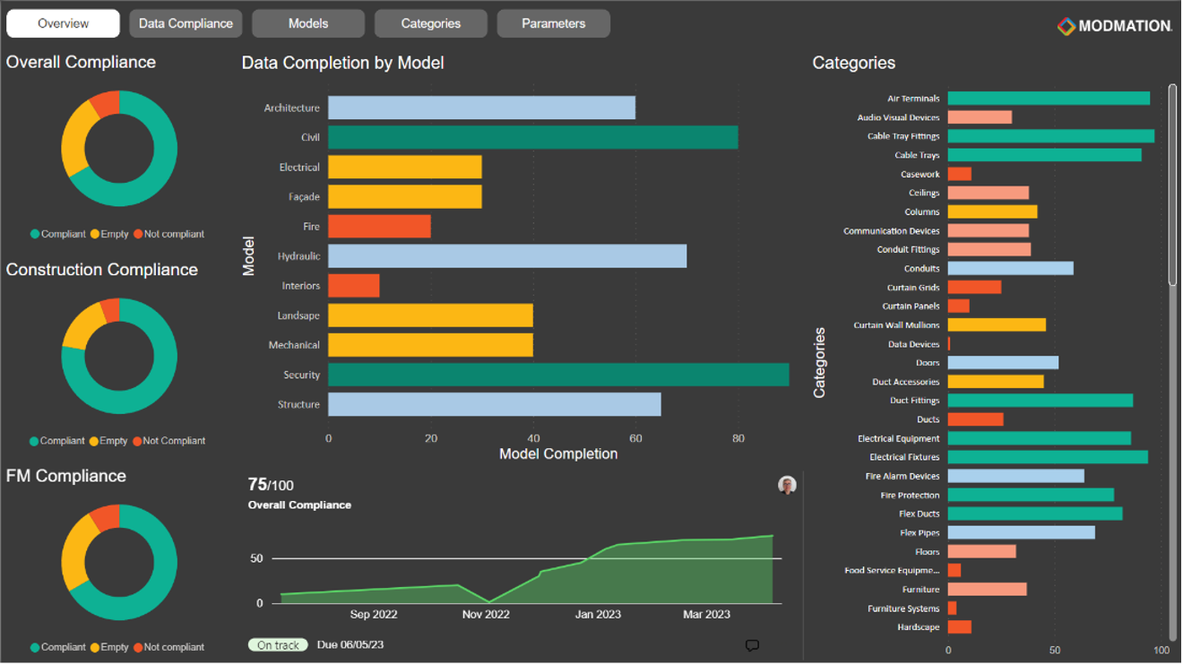
Task: Select the Air Terminals category bar
Action: 1049,99
